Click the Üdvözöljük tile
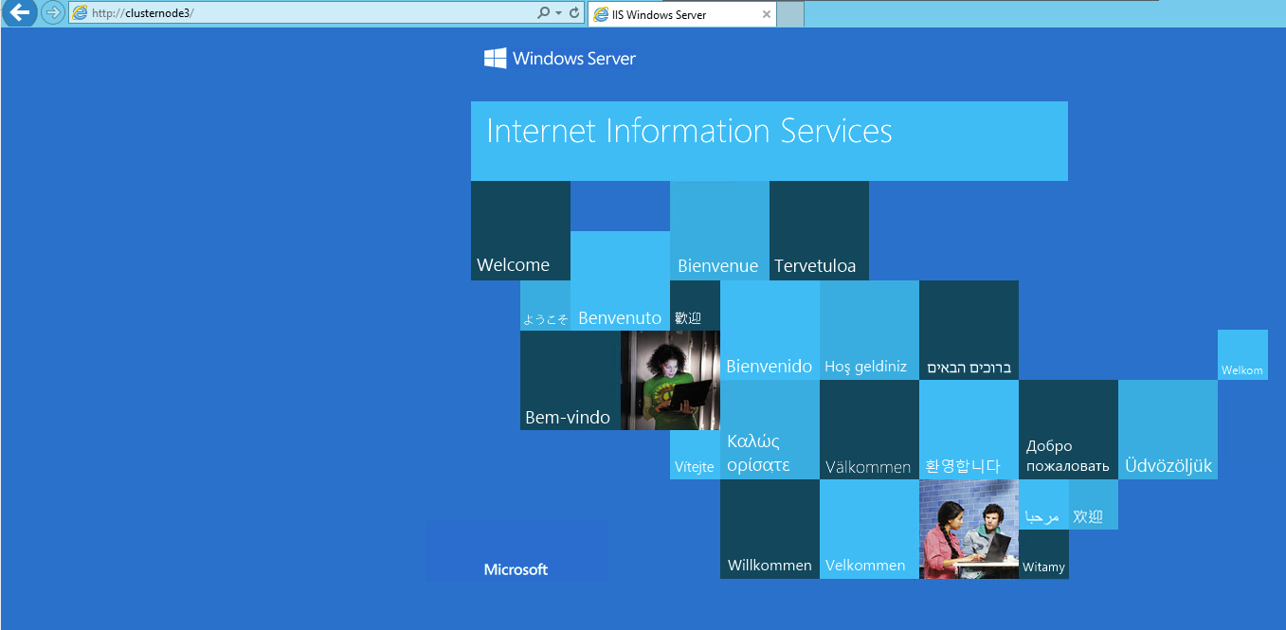The height and width of the screenshot is (630, 1286). (1168, 429)
